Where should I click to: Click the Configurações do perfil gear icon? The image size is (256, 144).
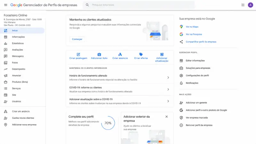click(181, 76)
